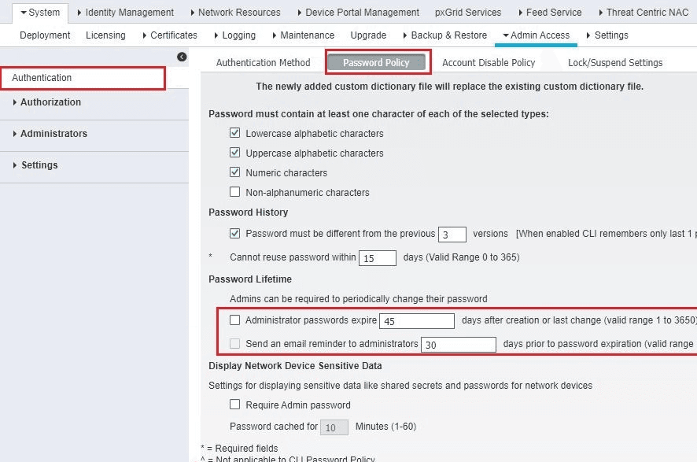Uncheck Uppercase alphabetic characters requirement

click(234, 153)
